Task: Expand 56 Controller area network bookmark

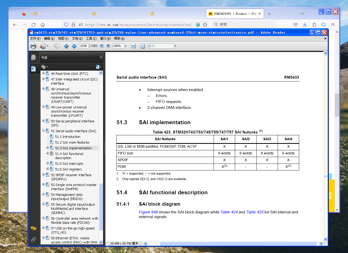Action: [x=44, y=218]
